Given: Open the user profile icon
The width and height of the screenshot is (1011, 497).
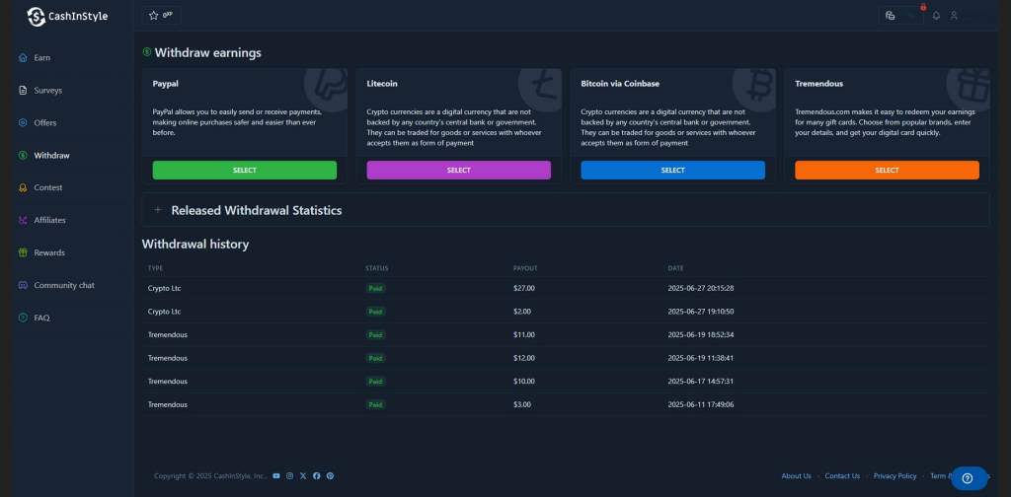Looking at the screenshot, I should tap(954, 16).
